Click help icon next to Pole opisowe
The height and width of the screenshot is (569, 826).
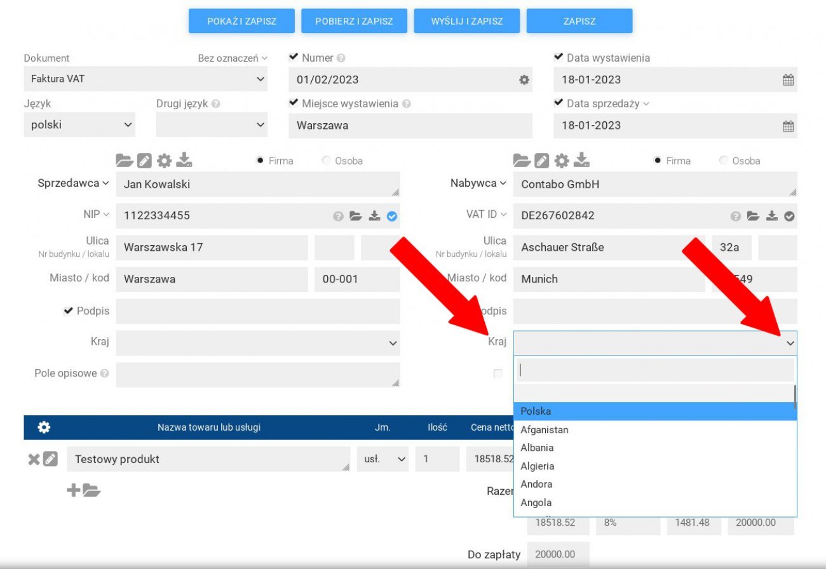(x=104, y=373)
